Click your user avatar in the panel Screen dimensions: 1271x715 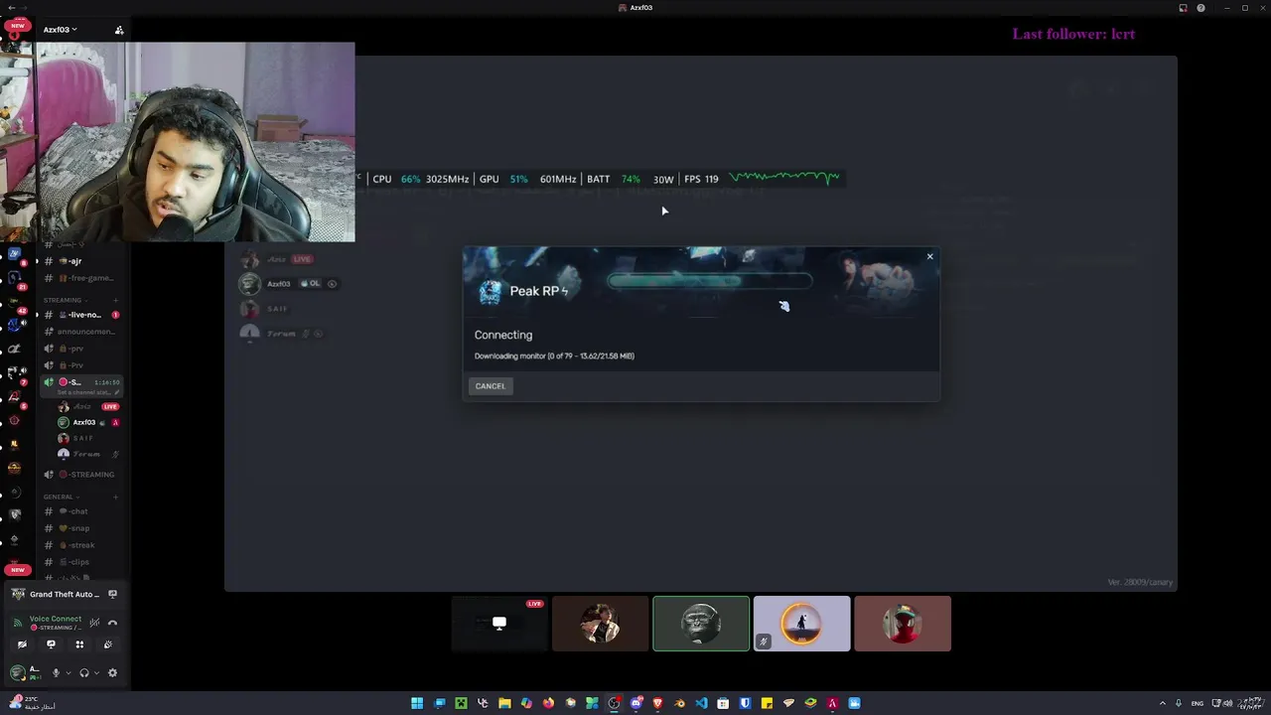point(17,673)
